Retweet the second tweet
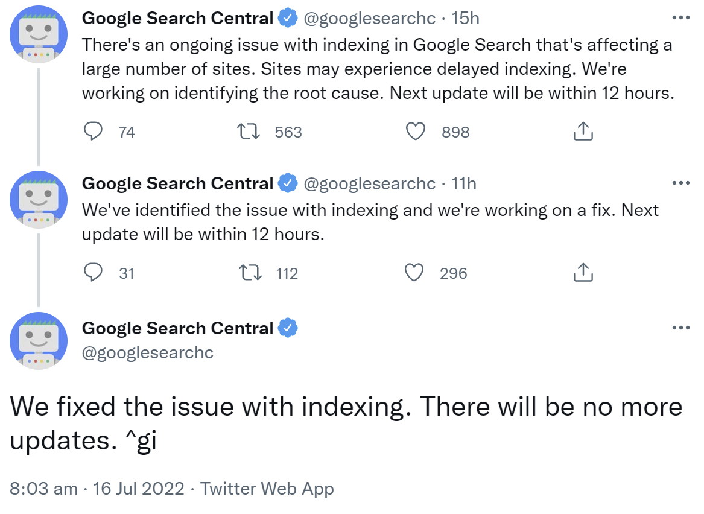This screenshot has width=704, height=514. (248, 273)
